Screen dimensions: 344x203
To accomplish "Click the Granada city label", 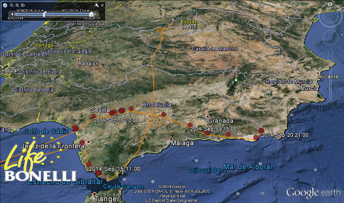I will tap(220, 121).
